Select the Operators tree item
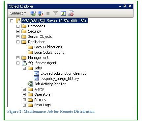 pos(43,94)
